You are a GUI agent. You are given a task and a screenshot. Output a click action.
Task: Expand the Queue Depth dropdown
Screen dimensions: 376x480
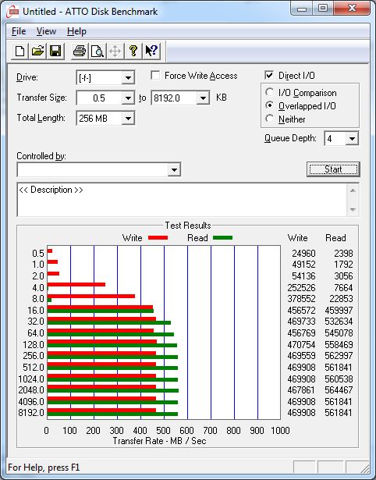[x=352, y=139]
